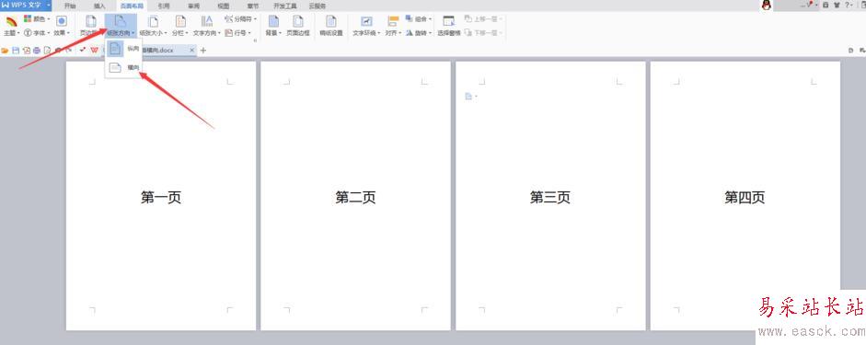Click the open folder quick-access icon
This screenshot has width=866, height=345.
[5, 51]
